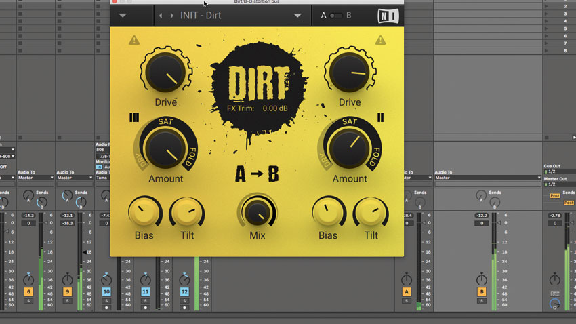Viewport: 576px width, 324px height.
Task: Click the left Drive knob
Action: (x=165, y=72)
